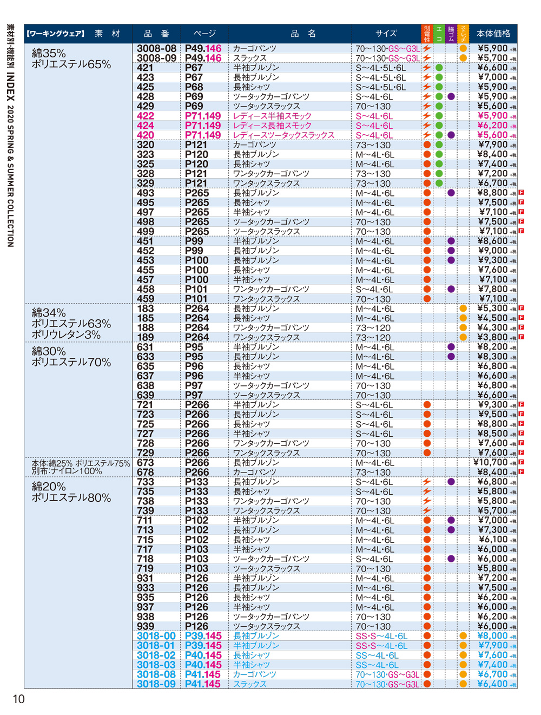This screenshot has width=541, height=715.
Task: Click product number 323
Action: click(x=146, y=154)
